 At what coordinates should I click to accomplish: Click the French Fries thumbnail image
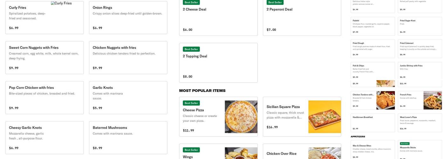432,100
